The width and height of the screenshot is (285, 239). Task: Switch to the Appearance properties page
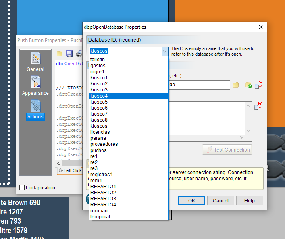click(x=35, y=85)
